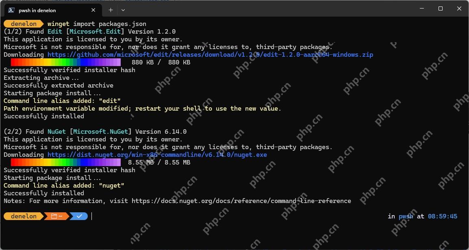This screenshot has height=250, width=469.
Task: Minimize the terminal window
Action: point(422,9)
